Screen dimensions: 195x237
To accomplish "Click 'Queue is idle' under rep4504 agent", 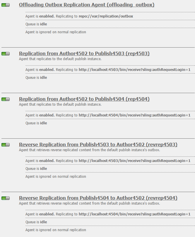I will click(36, 123).
